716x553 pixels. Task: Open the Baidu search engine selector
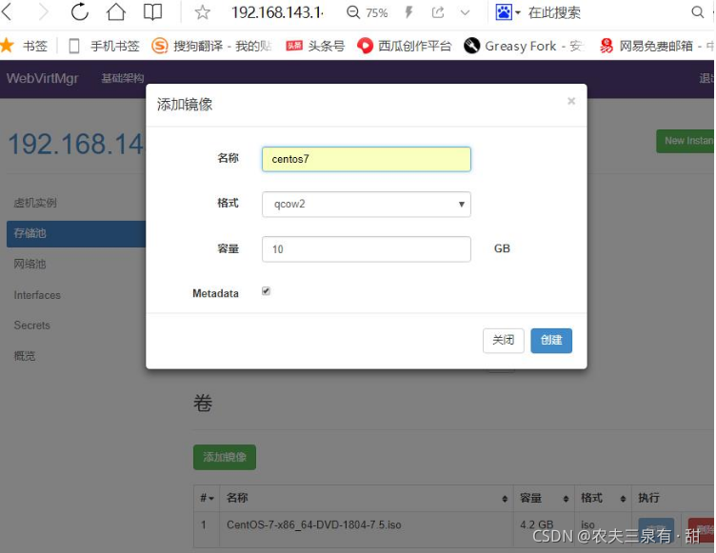click(507, 12)
